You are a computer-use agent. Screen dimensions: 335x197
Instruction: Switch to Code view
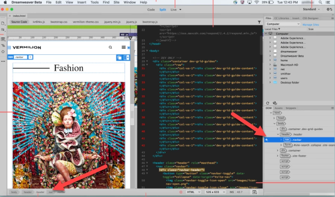pos(151,10)
